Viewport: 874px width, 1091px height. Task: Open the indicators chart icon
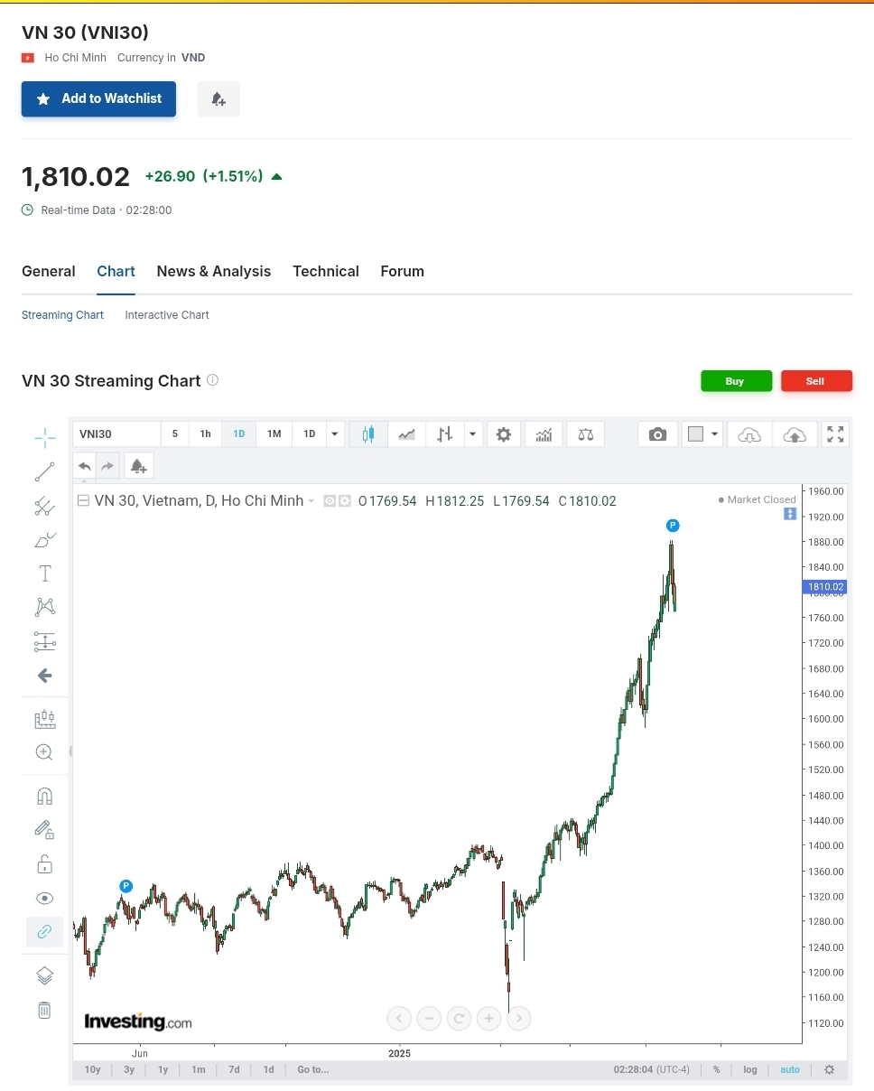pyautogui.click(x=544, y=434)
